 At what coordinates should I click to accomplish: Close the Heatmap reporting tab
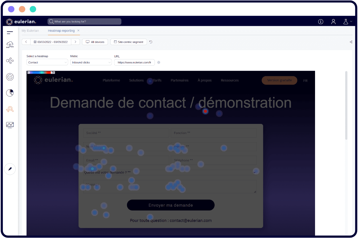(x=78, y=31)
